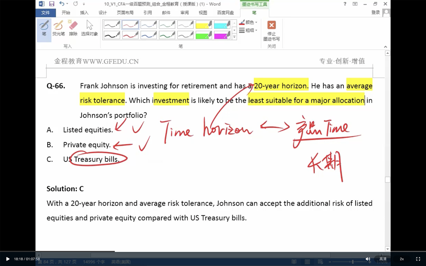Switch to Web Layout view icon
The height and width of the screenshot is (266, 426).
click(x=320, y=262)
